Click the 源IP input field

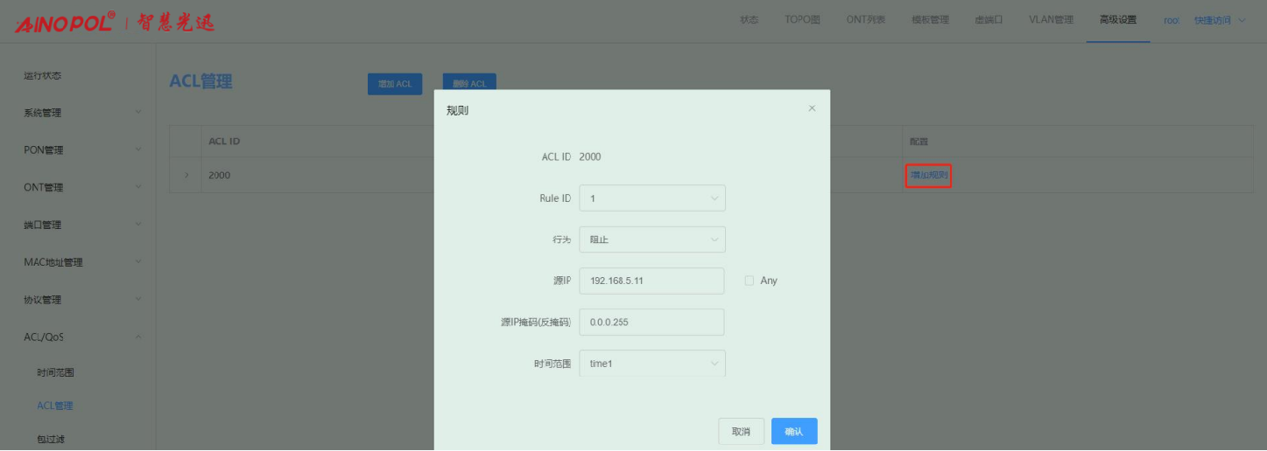point(651,281)
